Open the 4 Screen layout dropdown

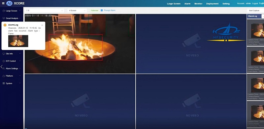(x=77, y=11)
